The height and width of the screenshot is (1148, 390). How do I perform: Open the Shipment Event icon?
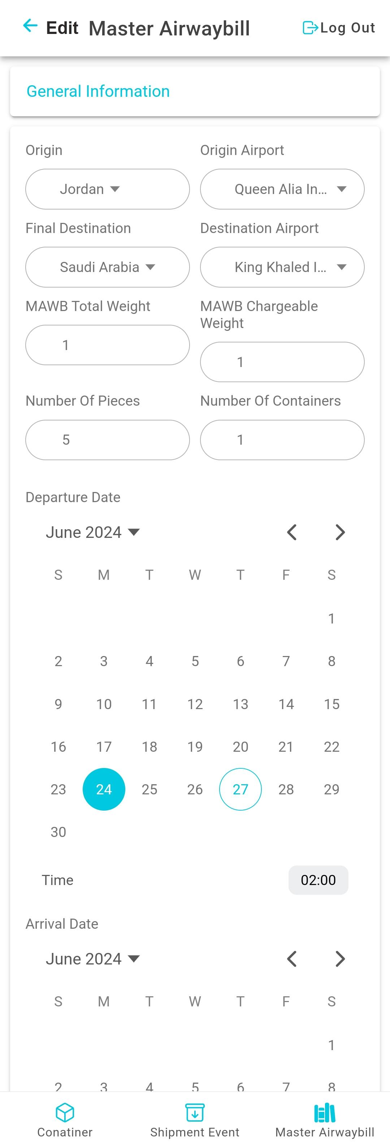(195, 1112)
